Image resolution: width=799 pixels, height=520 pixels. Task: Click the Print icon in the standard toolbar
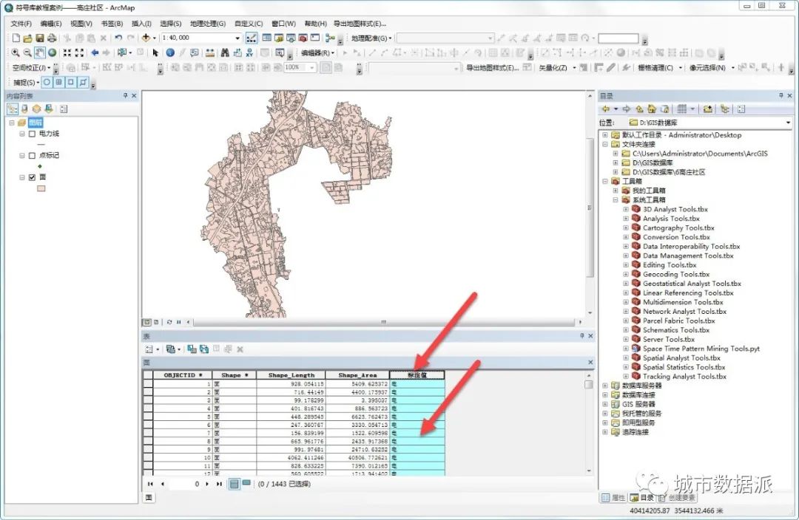52,38
